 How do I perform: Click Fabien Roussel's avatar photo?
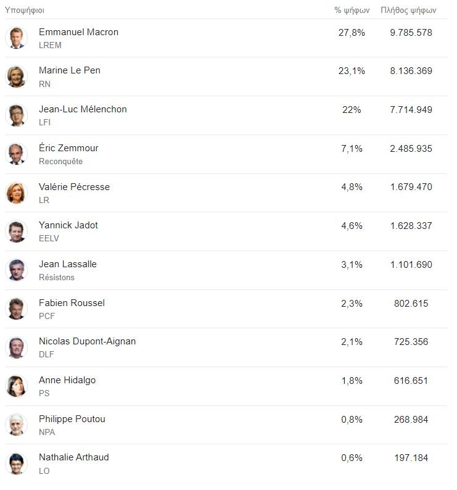[x=17, y=309]
